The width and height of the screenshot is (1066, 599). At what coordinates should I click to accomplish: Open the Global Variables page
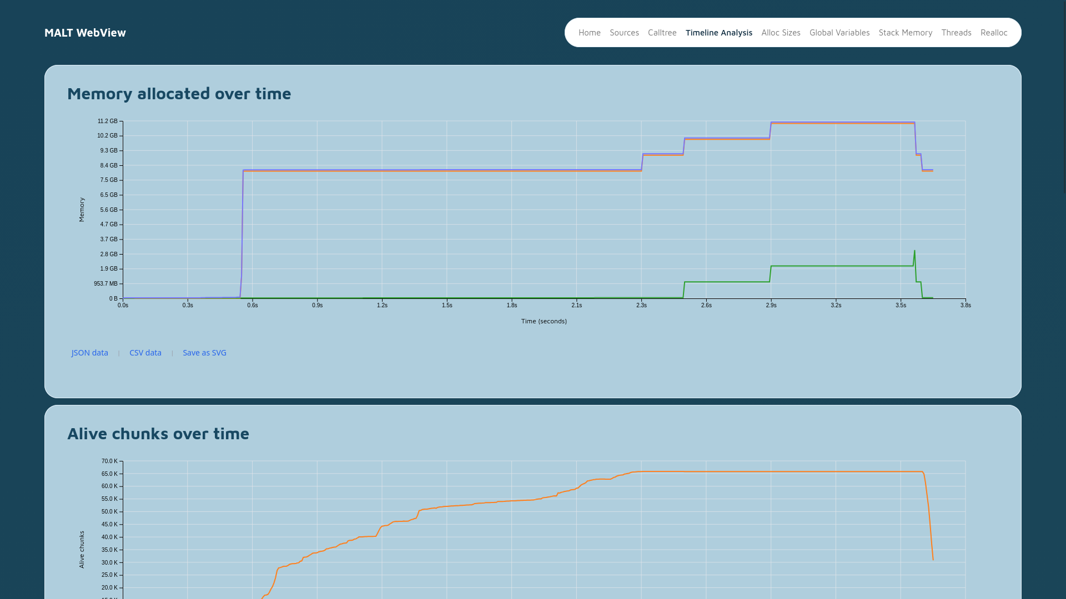(839, 33)
